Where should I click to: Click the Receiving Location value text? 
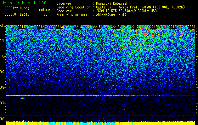click(140, 7)
